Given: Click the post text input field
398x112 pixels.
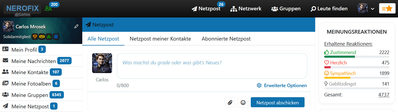Looking at the screenshot, I should pyautogui.click(x=212, y=66).
